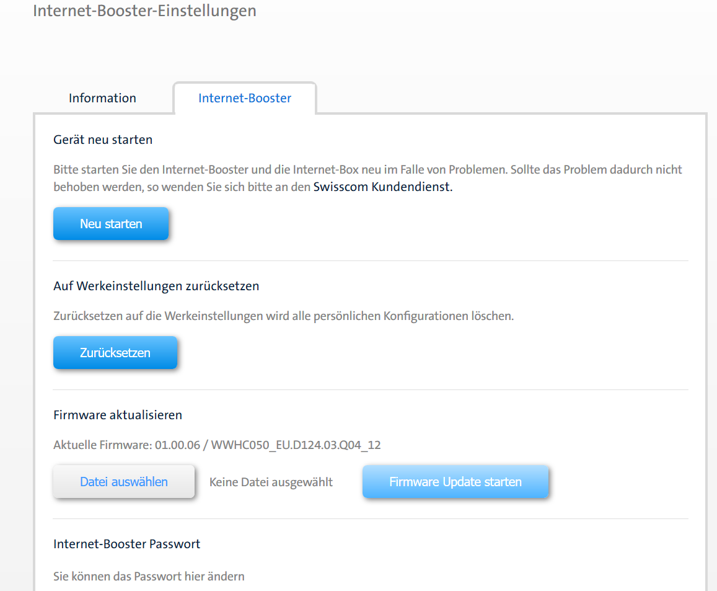
Task: Click the Keine Datei ausgewählt label
Action: (271, 481)
